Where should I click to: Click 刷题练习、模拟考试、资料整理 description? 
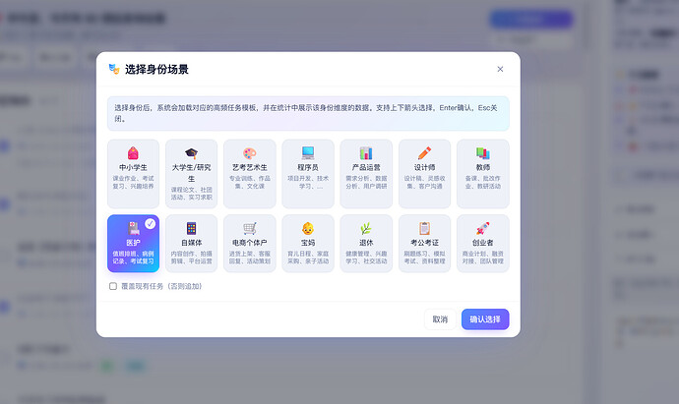pyautogui.click(x=424, y=258)
